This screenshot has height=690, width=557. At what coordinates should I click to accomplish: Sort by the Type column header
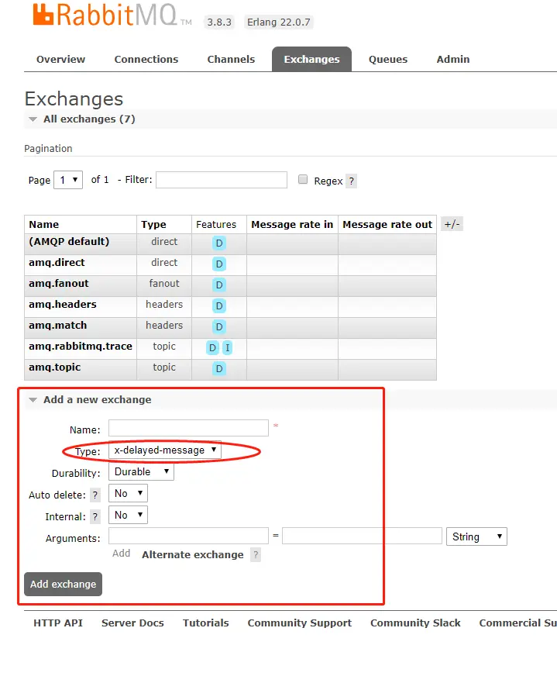pyautogui.click(x=153, y=224)
